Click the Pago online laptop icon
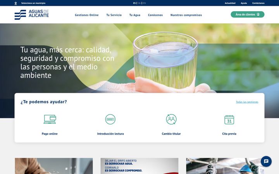The height and width of the screenshot is (174, 279). 50,119
